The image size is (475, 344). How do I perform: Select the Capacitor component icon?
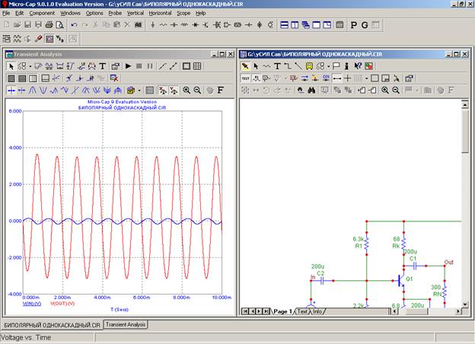[174, 25]
